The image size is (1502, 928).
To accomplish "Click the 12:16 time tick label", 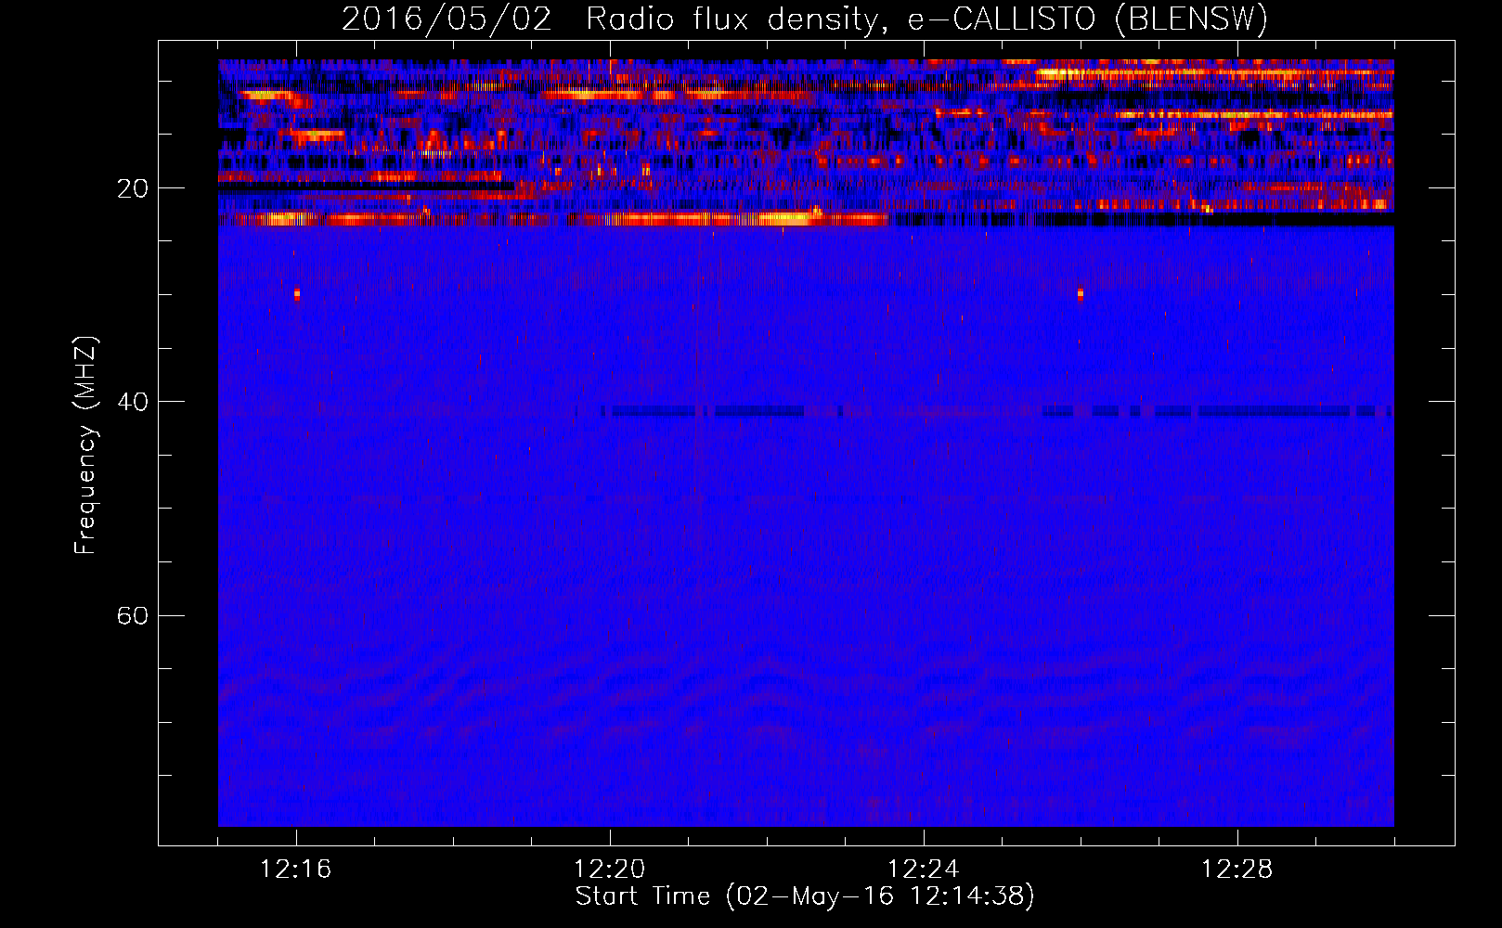I will point(296,870).
